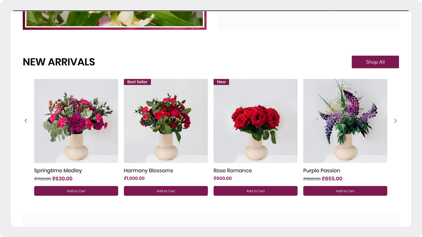Click the ₴855.00 discounted price
Screen dimensions: 422x237
click(332, 179)
